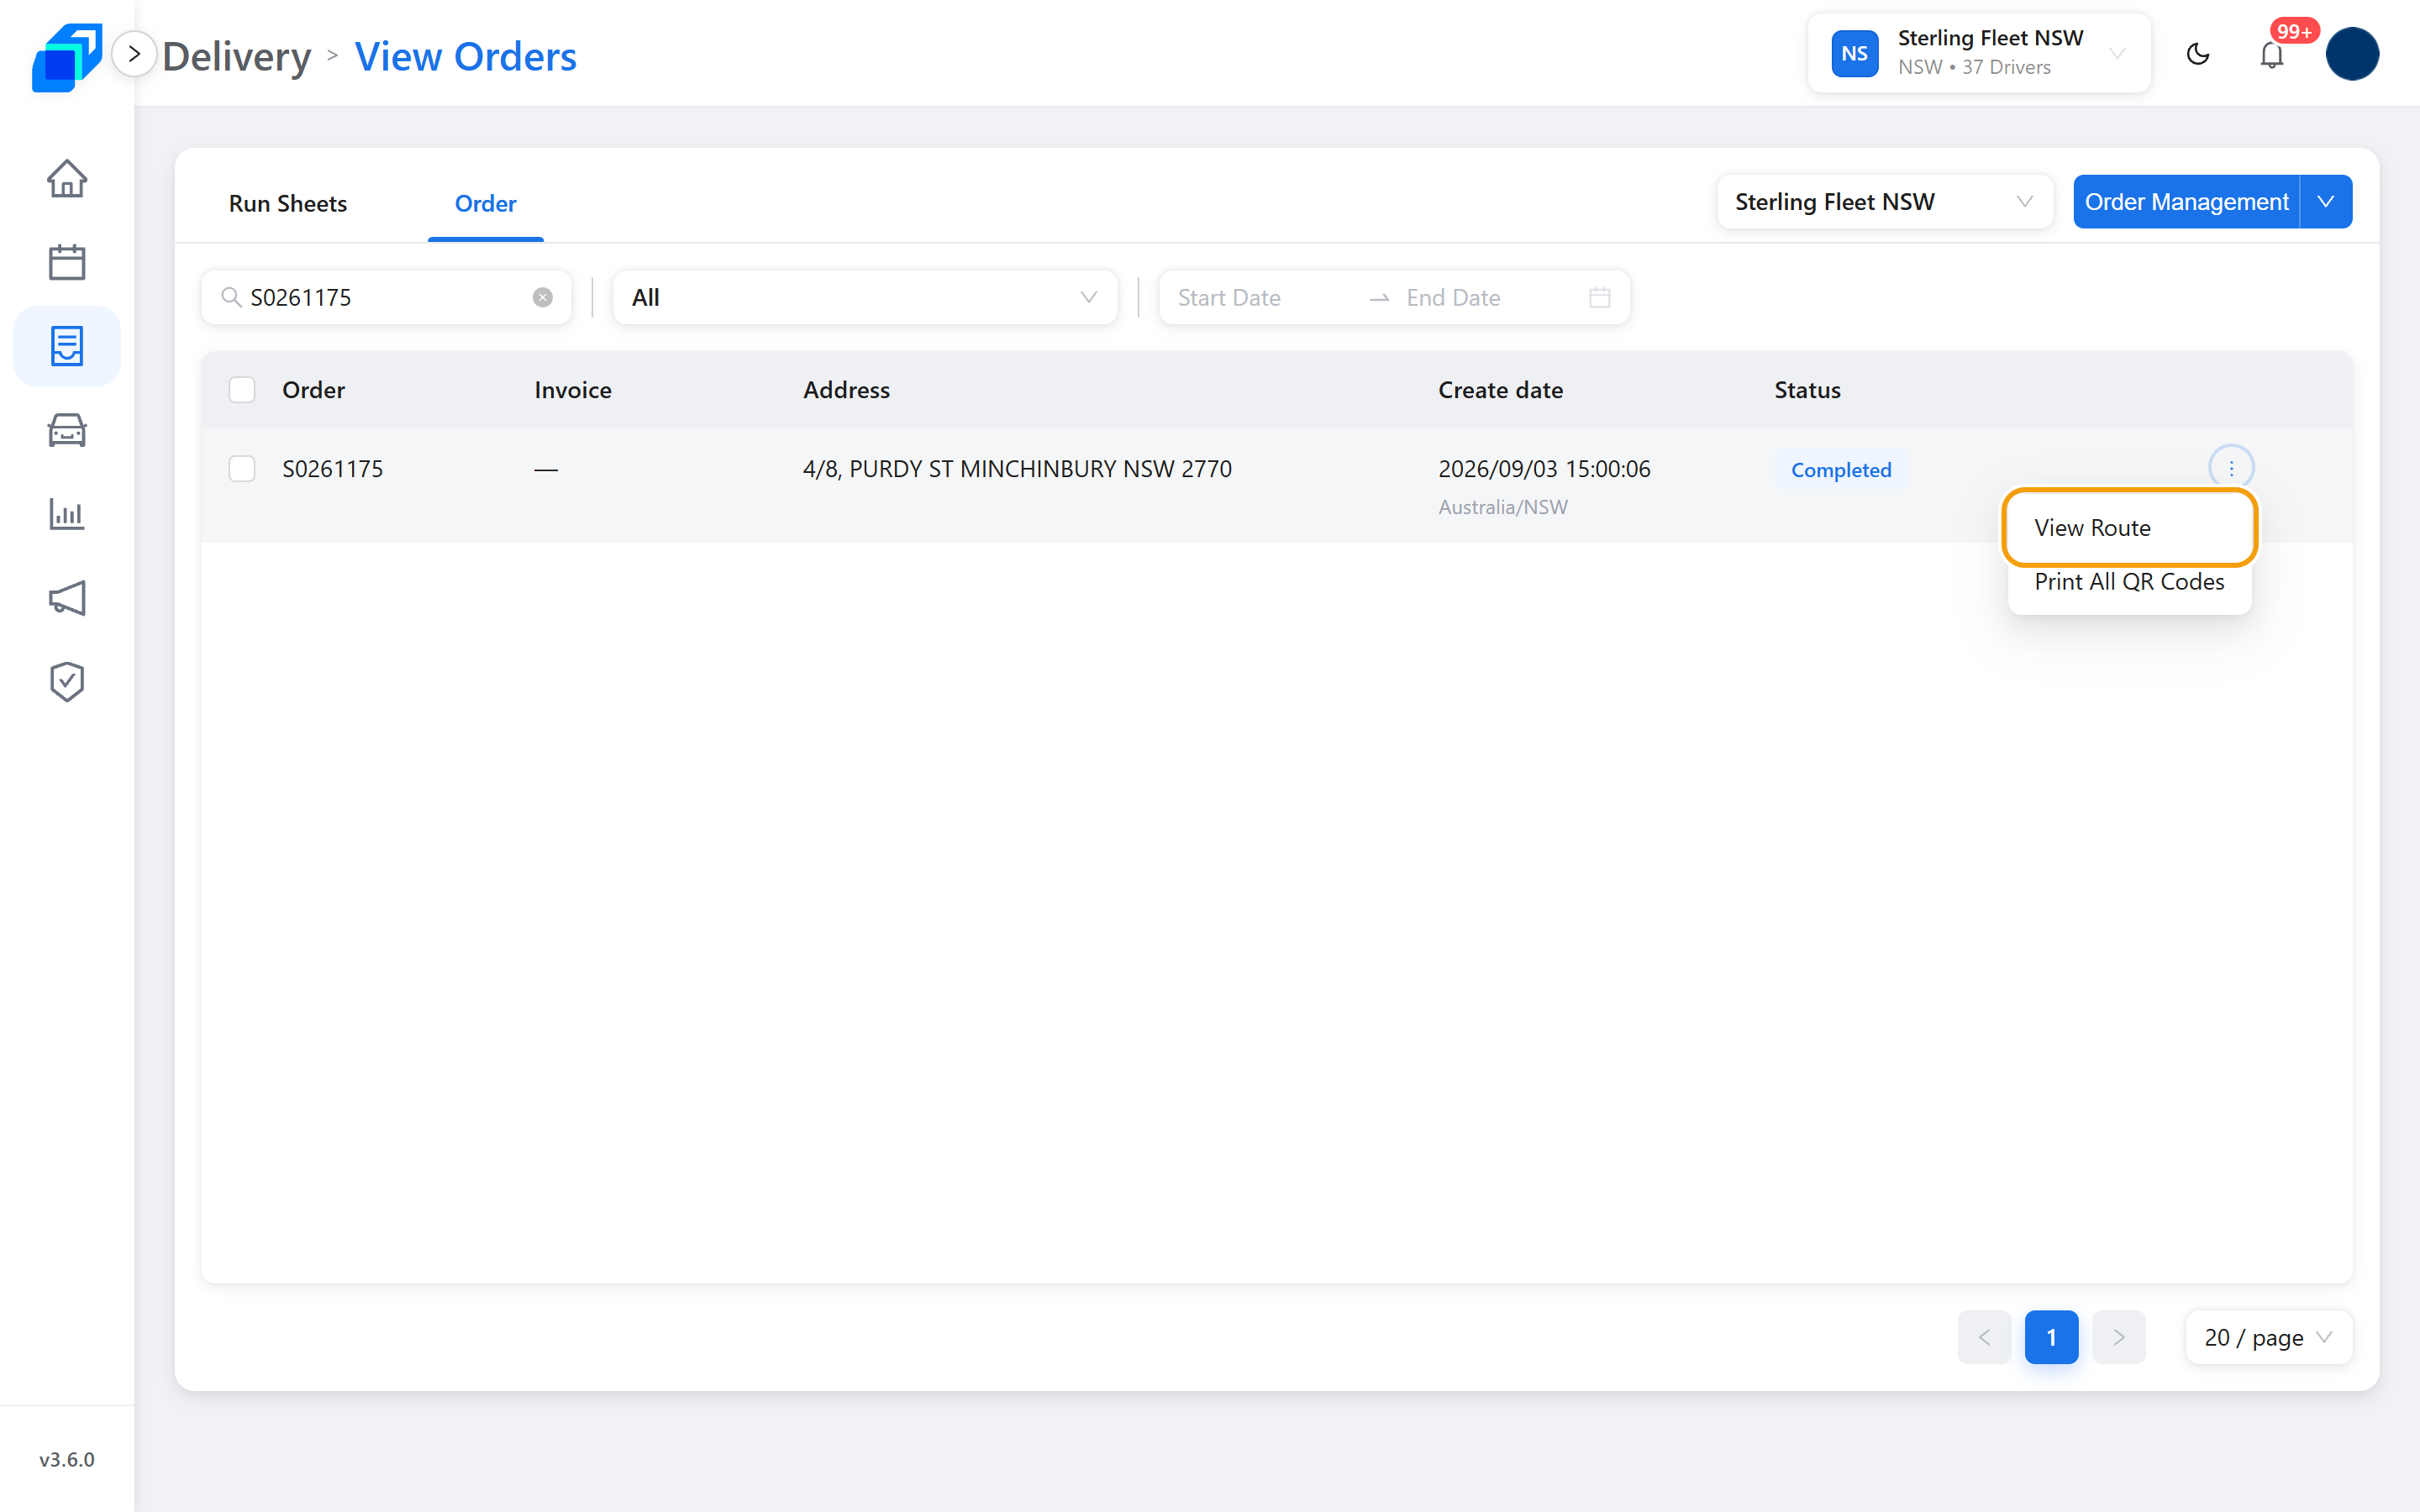Switch to the Run Sheets tab
The height and width of the screenshot is (1512, 2420).
click(288, 203)
